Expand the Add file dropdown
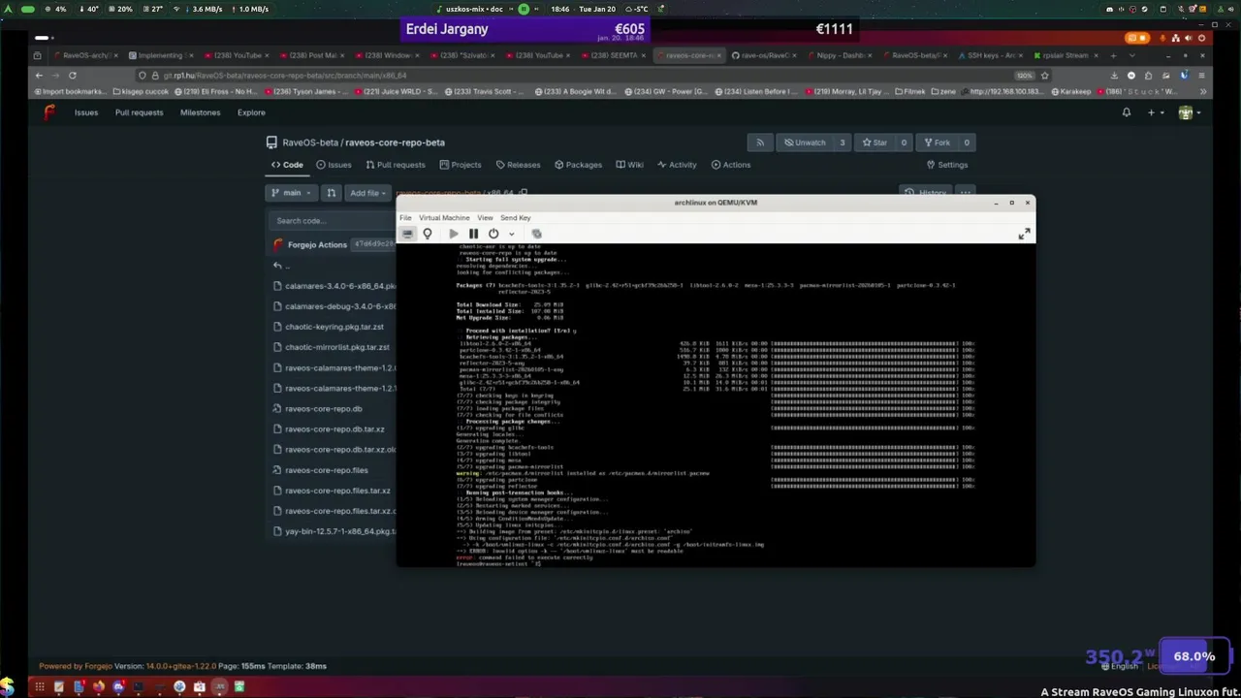 368,193
